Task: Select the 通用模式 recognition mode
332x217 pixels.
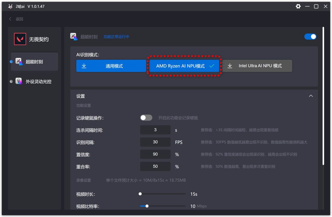Action: [x=111, y=66]
